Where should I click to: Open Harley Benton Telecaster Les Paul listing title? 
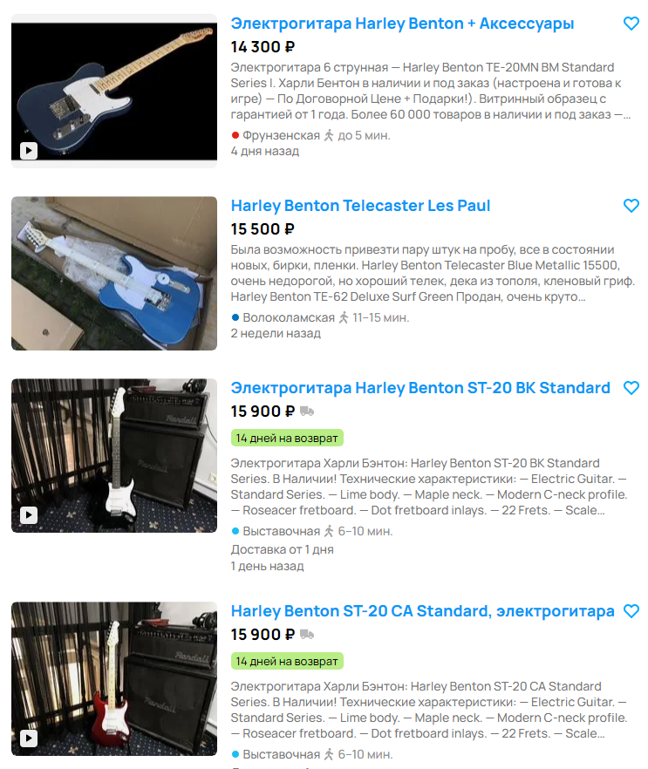[360, 206]
